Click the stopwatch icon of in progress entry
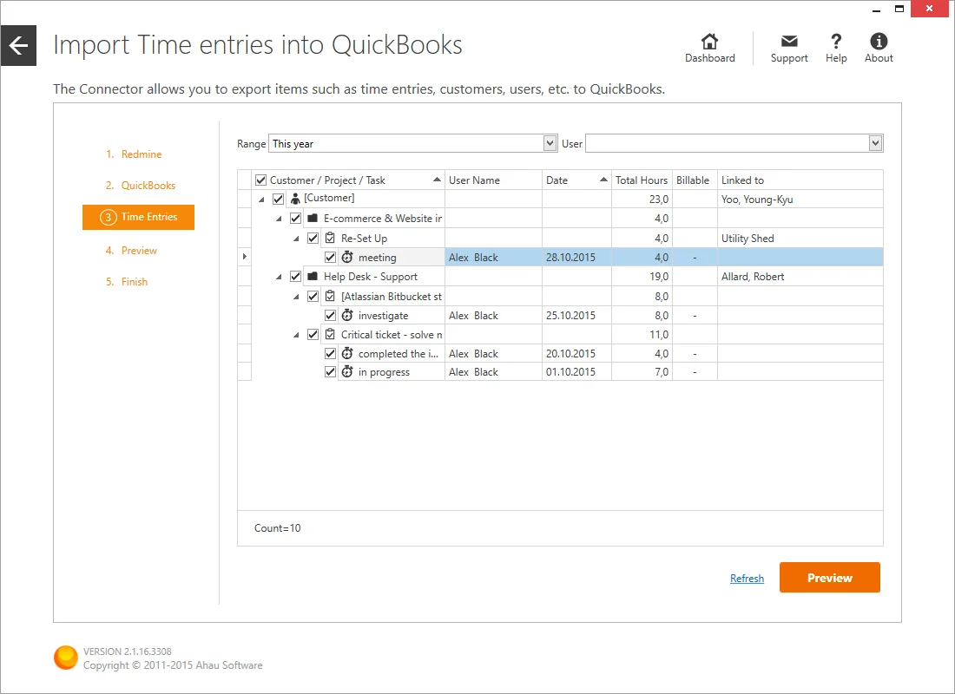 347,371
